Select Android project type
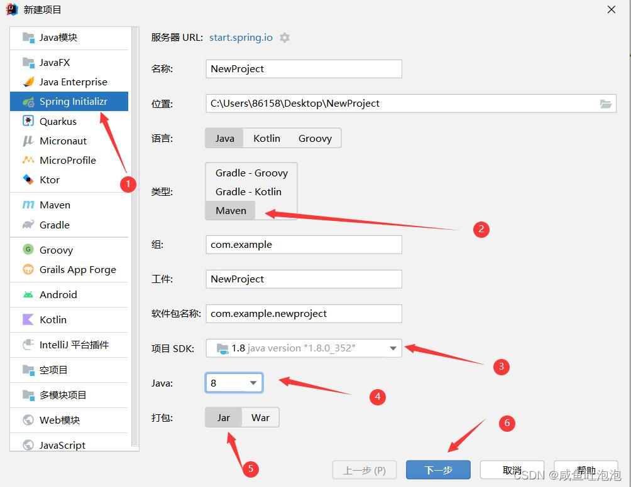This screenshot has height=487, width=631. pyautogui.click(x=69, y=294)
